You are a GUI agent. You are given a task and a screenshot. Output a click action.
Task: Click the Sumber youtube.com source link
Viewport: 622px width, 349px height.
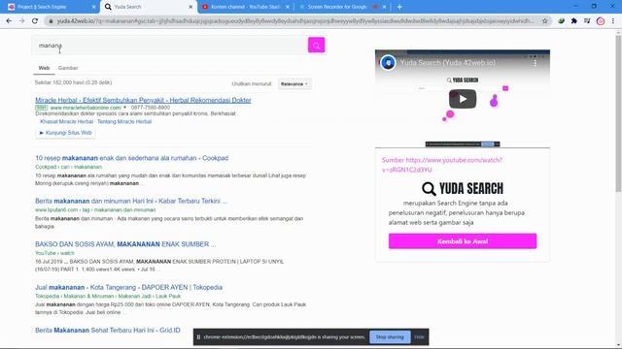tap(442, 165)
